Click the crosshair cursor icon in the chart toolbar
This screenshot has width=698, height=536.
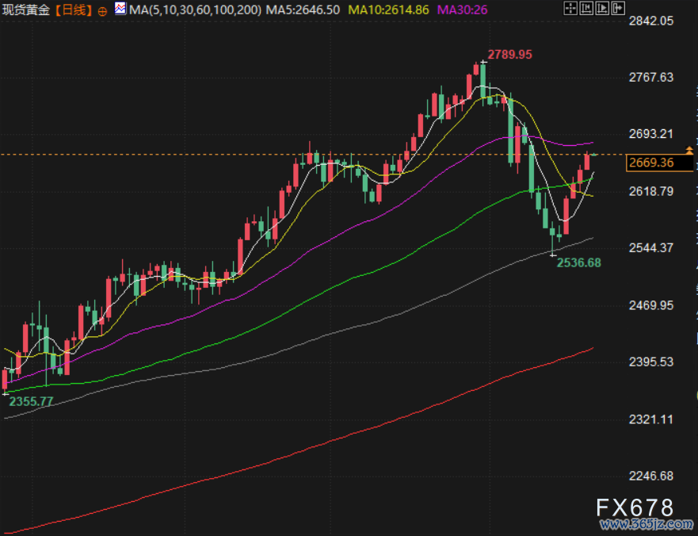point(570,8)
